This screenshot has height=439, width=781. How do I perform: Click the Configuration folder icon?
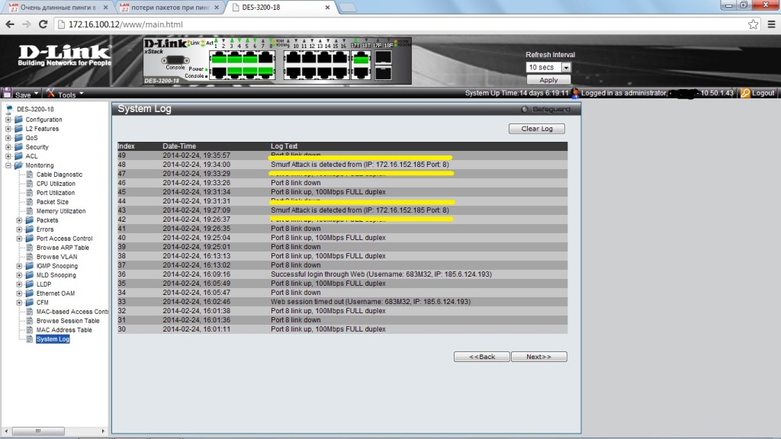19,120
